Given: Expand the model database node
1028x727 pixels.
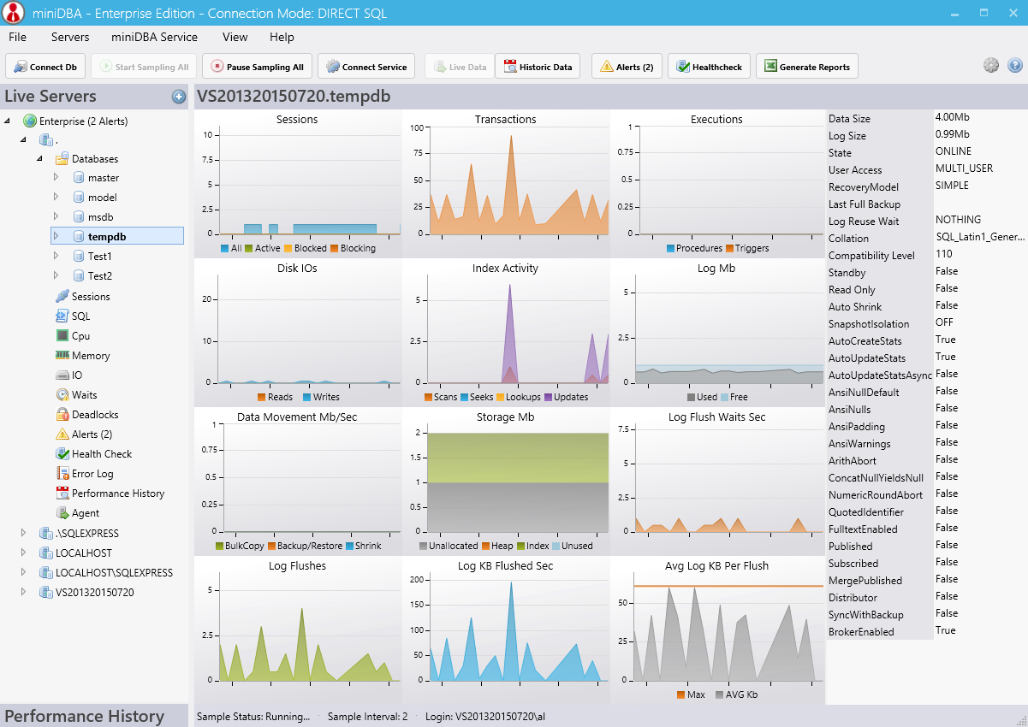Looking at the screenshot, I should [x=56, y=198].
